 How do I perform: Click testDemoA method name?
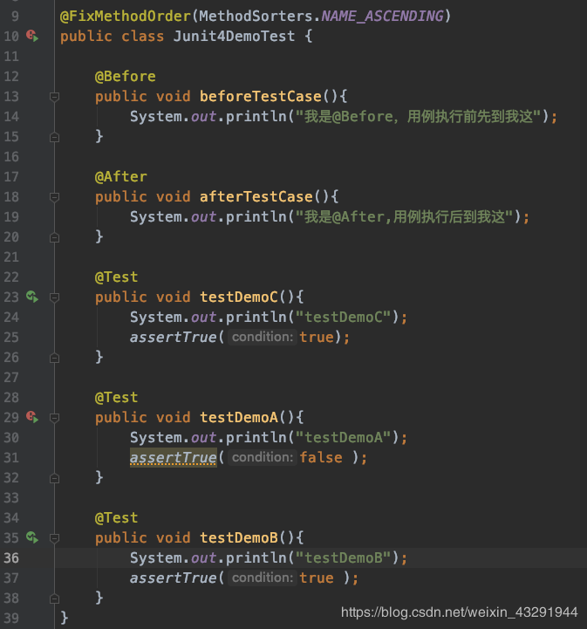[x=239, y=417]
